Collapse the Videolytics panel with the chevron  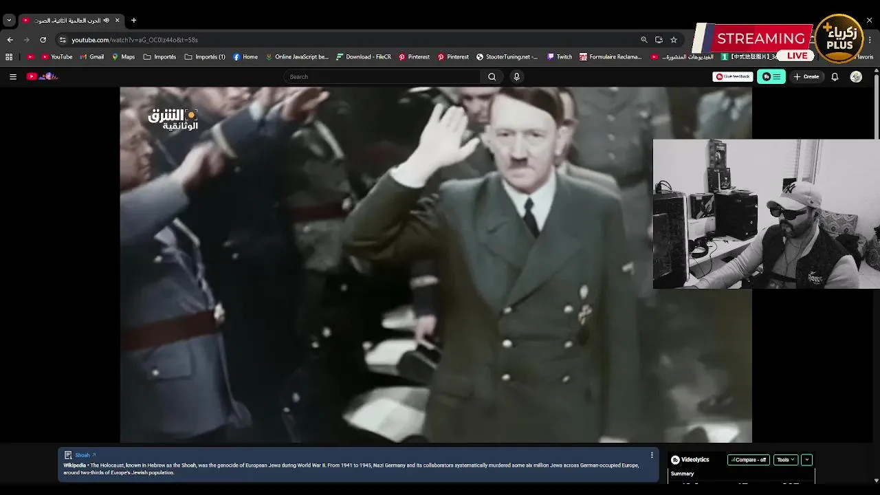806,460
